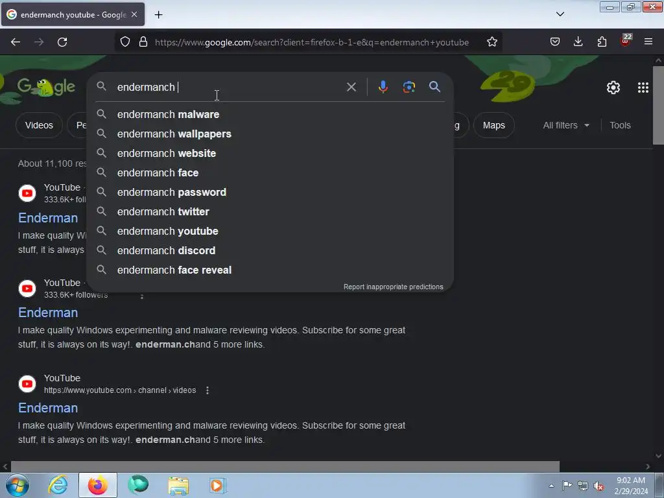The height and width of the screenshot is (498, 664).
Task: Click the youtube.com channel videos URL
Action: click(x=120, y=390)
